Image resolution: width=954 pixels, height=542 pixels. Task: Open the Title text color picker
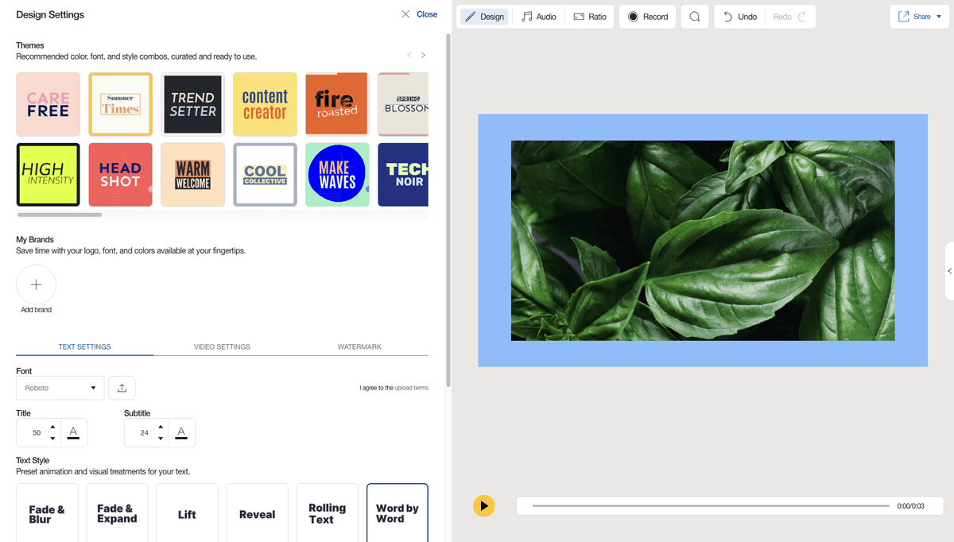[73, 432]
